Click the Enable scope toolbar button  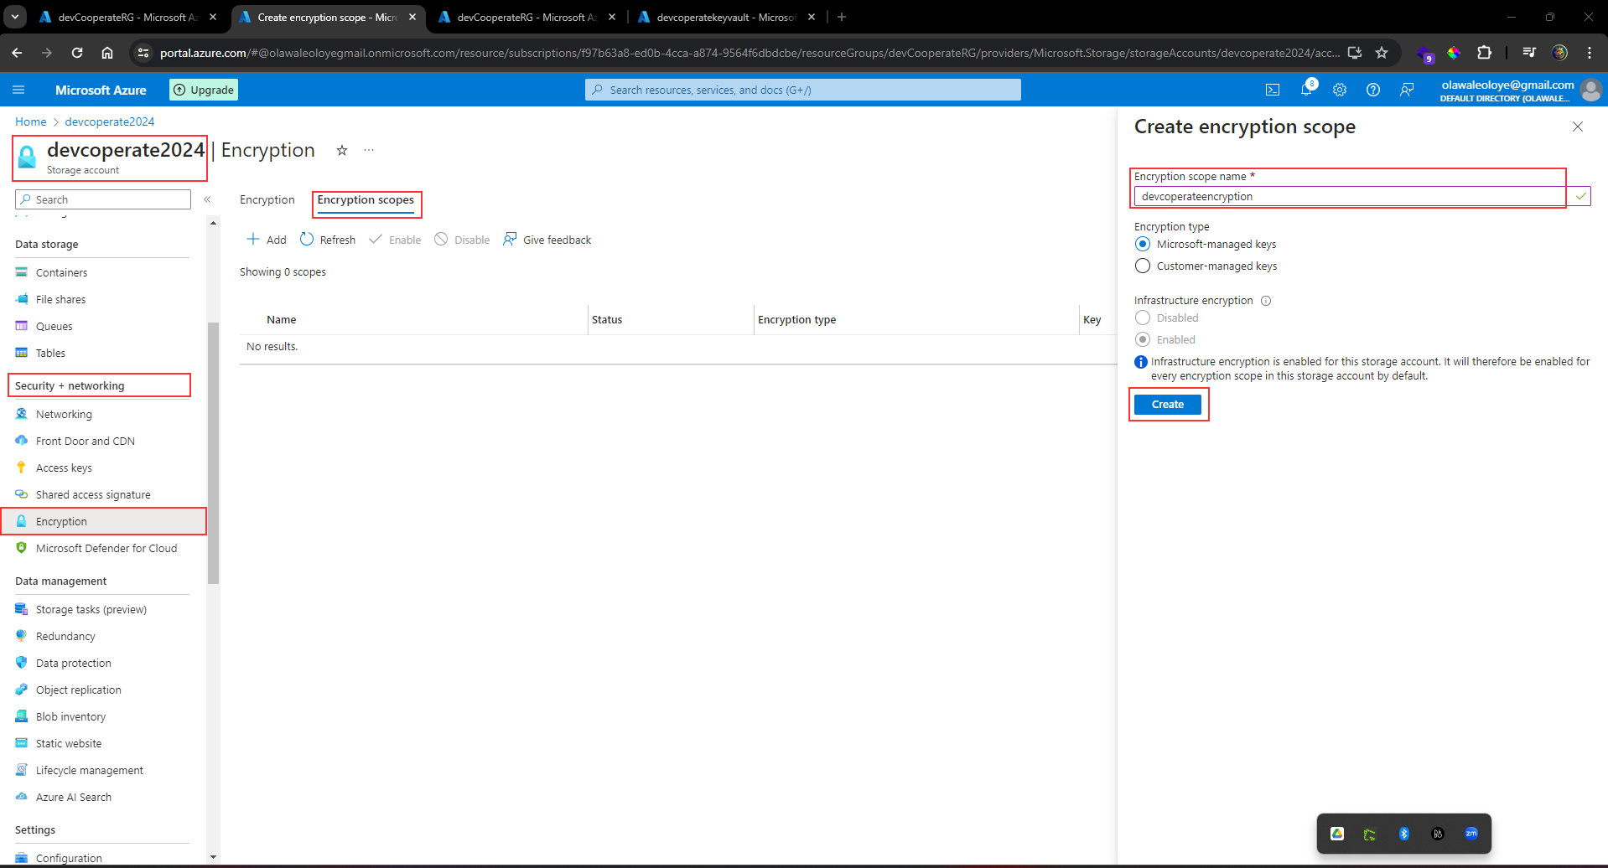[395, 240]
